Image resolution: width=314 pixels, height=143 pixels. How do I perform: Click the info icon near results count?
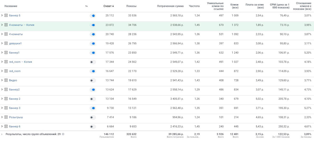[x=63, y=134]
